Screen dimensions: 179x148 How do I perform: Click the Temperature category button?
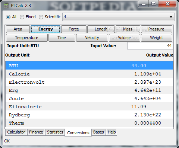pyautogui.click(x=26, y=38)
